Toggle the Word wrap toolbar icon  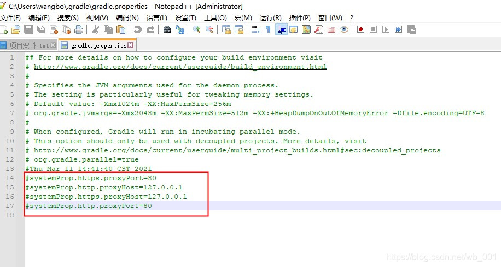255,29
